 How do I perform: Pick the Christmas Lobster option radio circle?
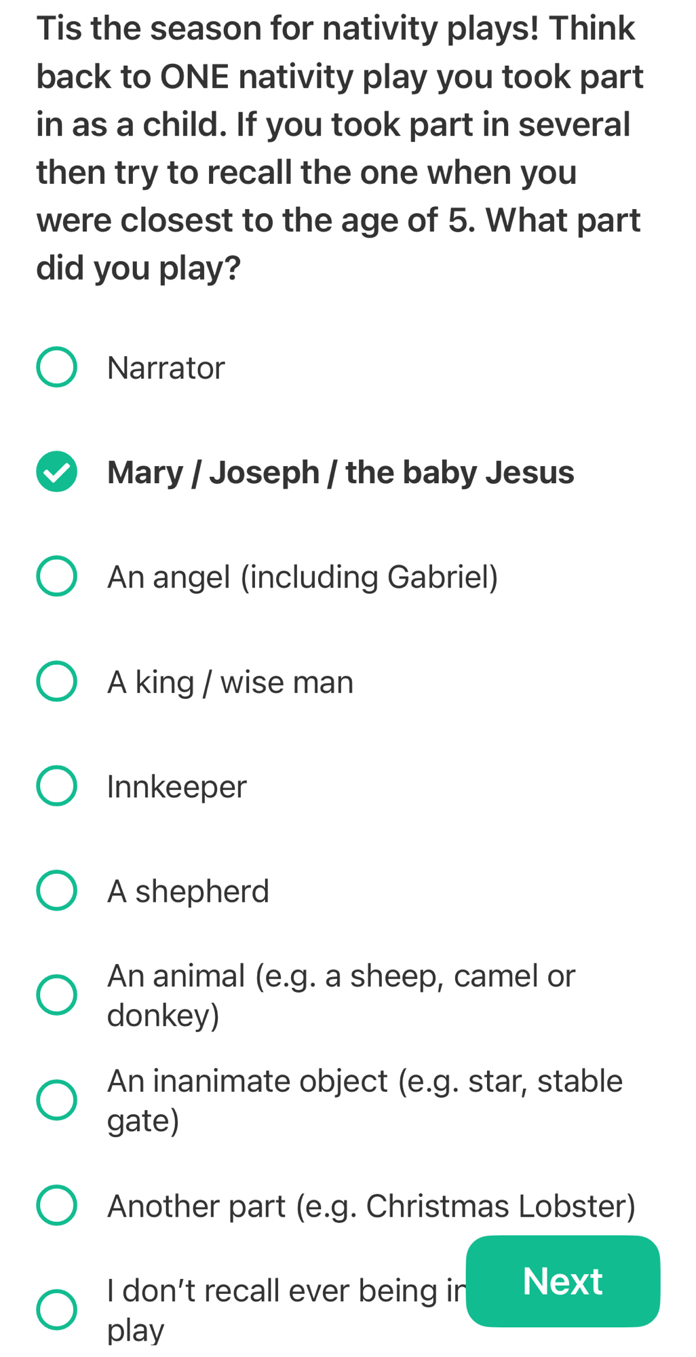56,1205
